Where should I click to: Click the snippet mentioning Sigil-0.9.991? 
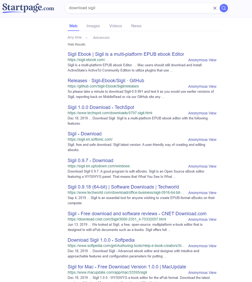(140, 94)
